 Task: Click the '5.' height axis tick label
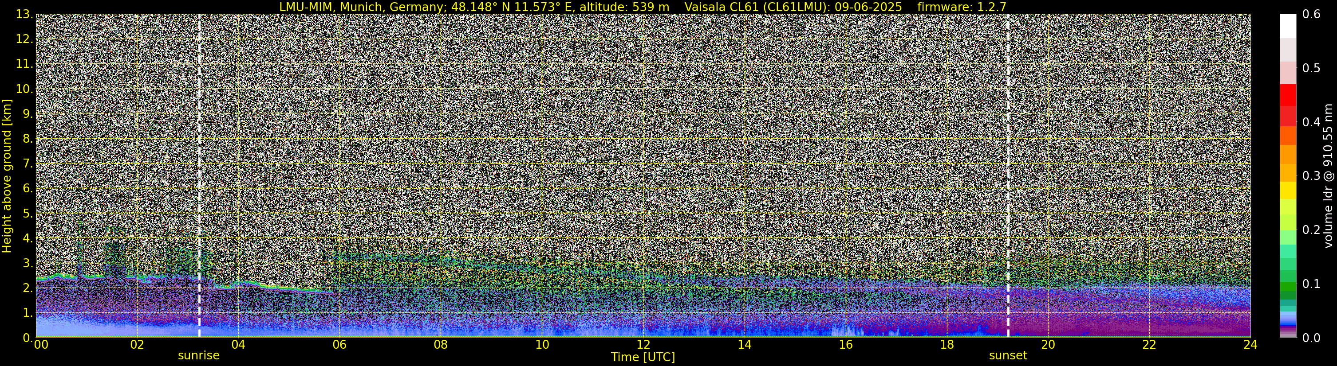(x=28, y=214)
